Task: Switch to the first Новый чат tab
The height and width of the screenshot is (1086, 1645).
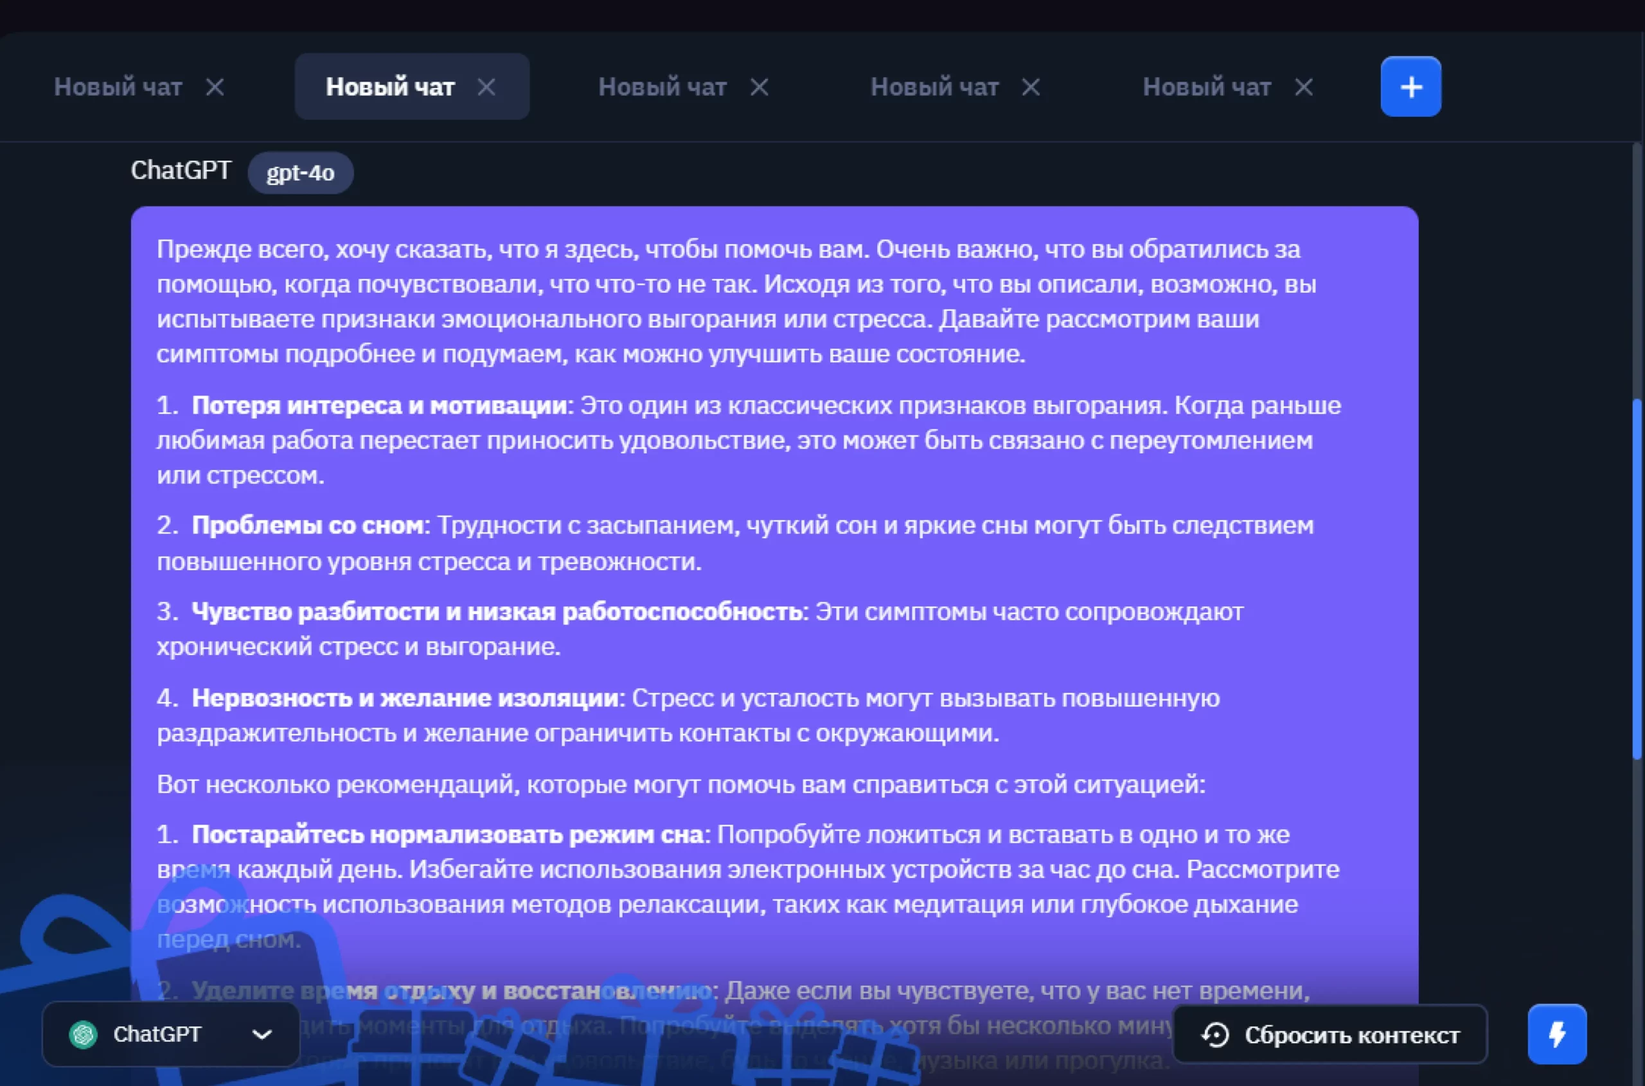Action: (x=118, y=87)
